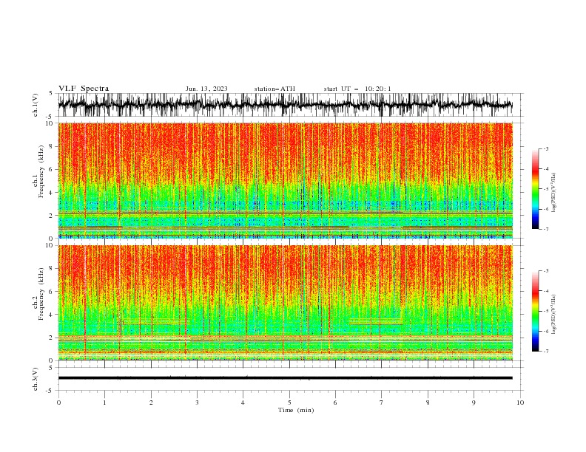
Task: Click the 'ch.1(V)' axis label
Action: pyautogui.click(x=36, y=105)
